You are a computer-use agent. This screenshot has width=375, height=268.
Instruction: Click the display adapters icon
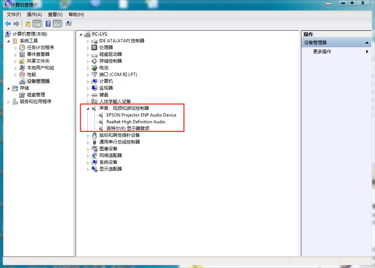94,169
